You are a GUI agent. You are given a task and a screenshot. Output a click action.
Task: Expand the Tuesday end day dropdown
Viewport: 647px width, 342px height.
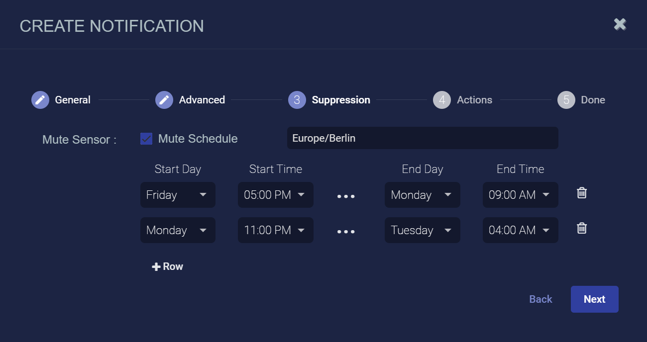point(422,230)
